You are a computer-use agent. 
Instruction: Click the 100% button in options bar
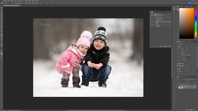coord(41,3)
